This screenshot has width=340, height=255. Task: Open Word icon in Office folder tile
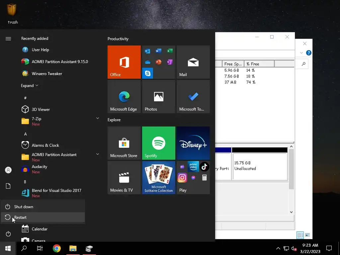158,51
